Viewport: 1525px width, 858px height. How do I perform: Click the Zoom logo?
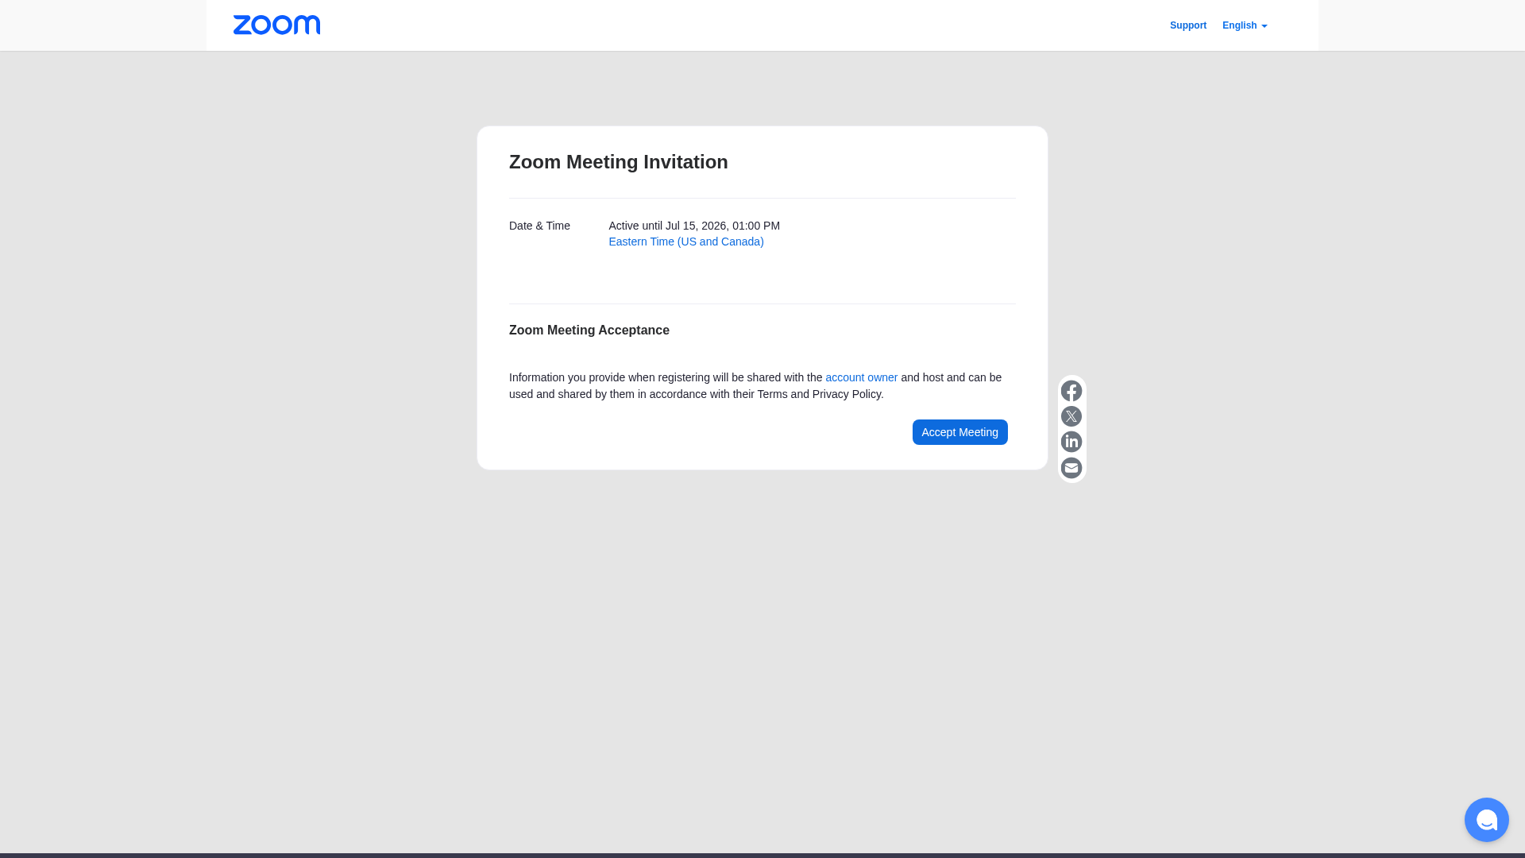[x=276, y=25]
